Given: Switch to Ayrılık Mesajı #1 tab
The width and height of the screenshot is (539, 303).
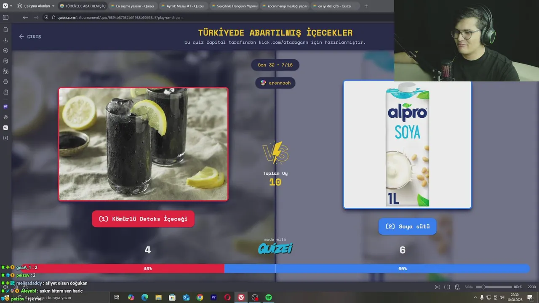Looking at the screenshot, I should 183,6.
